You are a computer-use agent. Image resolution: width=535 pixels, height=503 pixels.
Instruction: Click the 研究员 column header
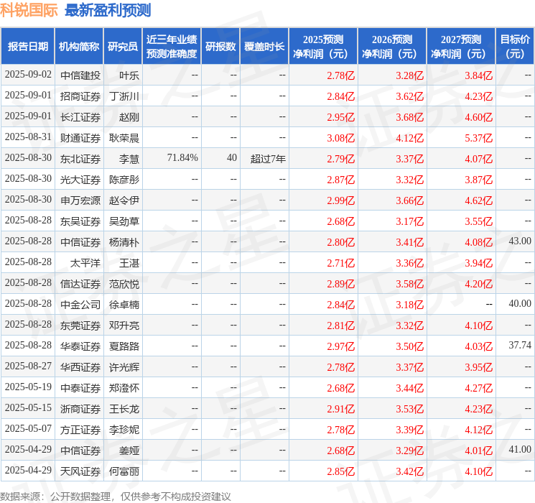click(123, 47)
